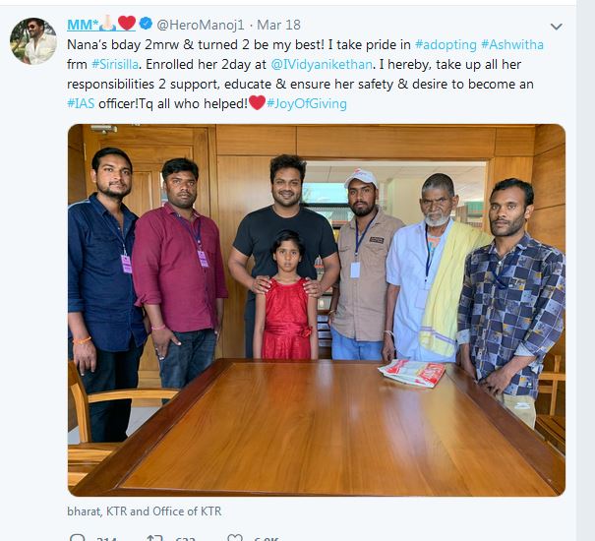This screenshot has width=595, height=541.
Task: Open the #adopting hashtag
Action: 447,45
